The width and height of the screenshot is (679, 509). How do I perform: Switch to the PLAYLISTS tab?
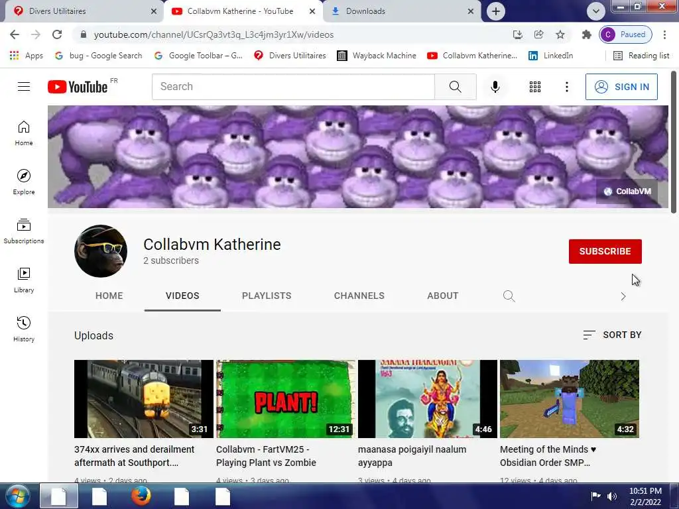click(267, 296)
